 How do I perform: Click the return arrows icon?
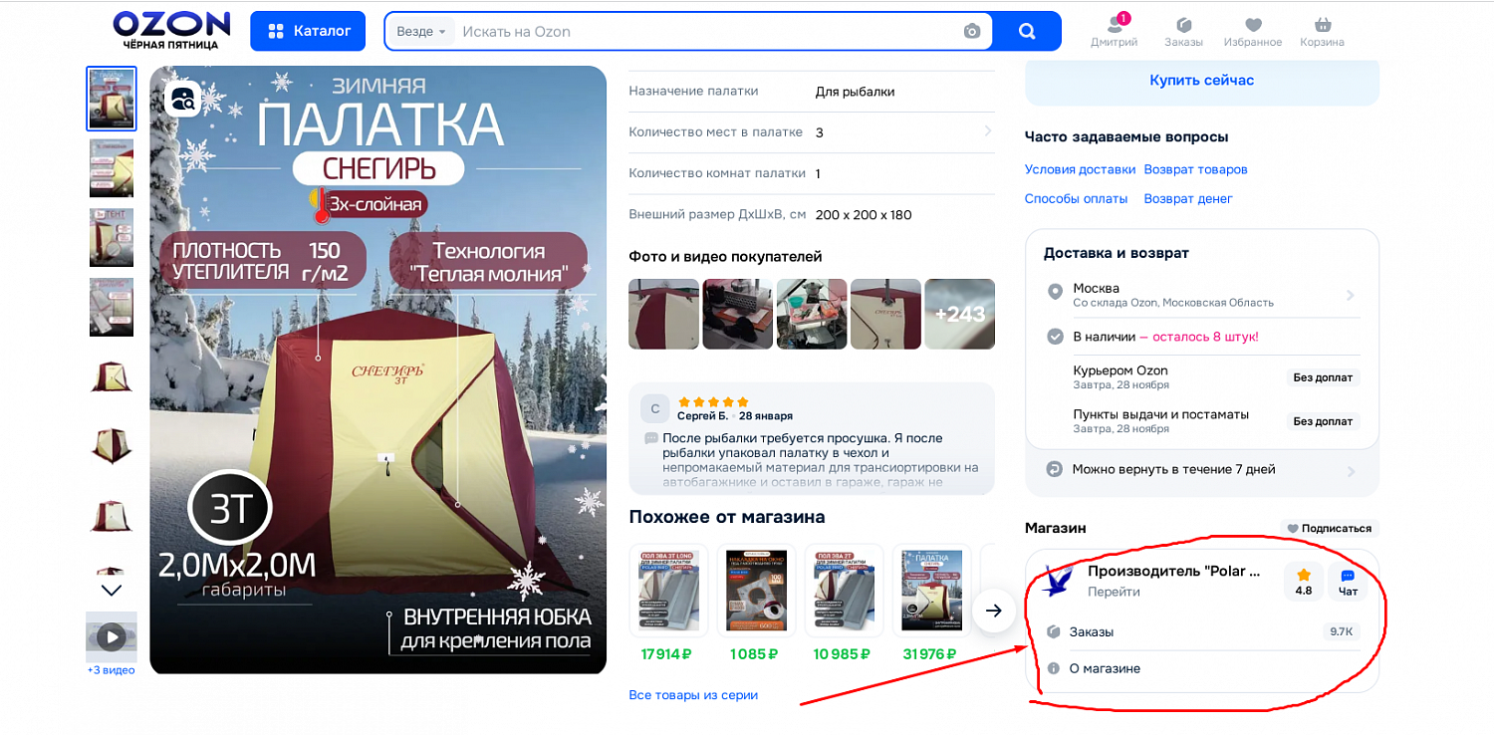(1055, 469)
